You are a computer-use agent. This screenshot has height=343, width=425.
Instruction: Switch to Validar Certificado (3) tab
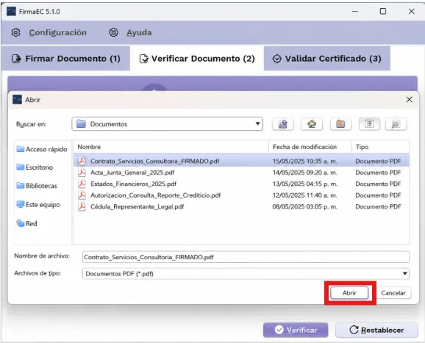pos(327,59)
